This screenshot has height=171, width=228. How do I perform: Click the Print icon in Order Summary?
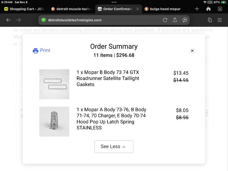click(36, 51)
